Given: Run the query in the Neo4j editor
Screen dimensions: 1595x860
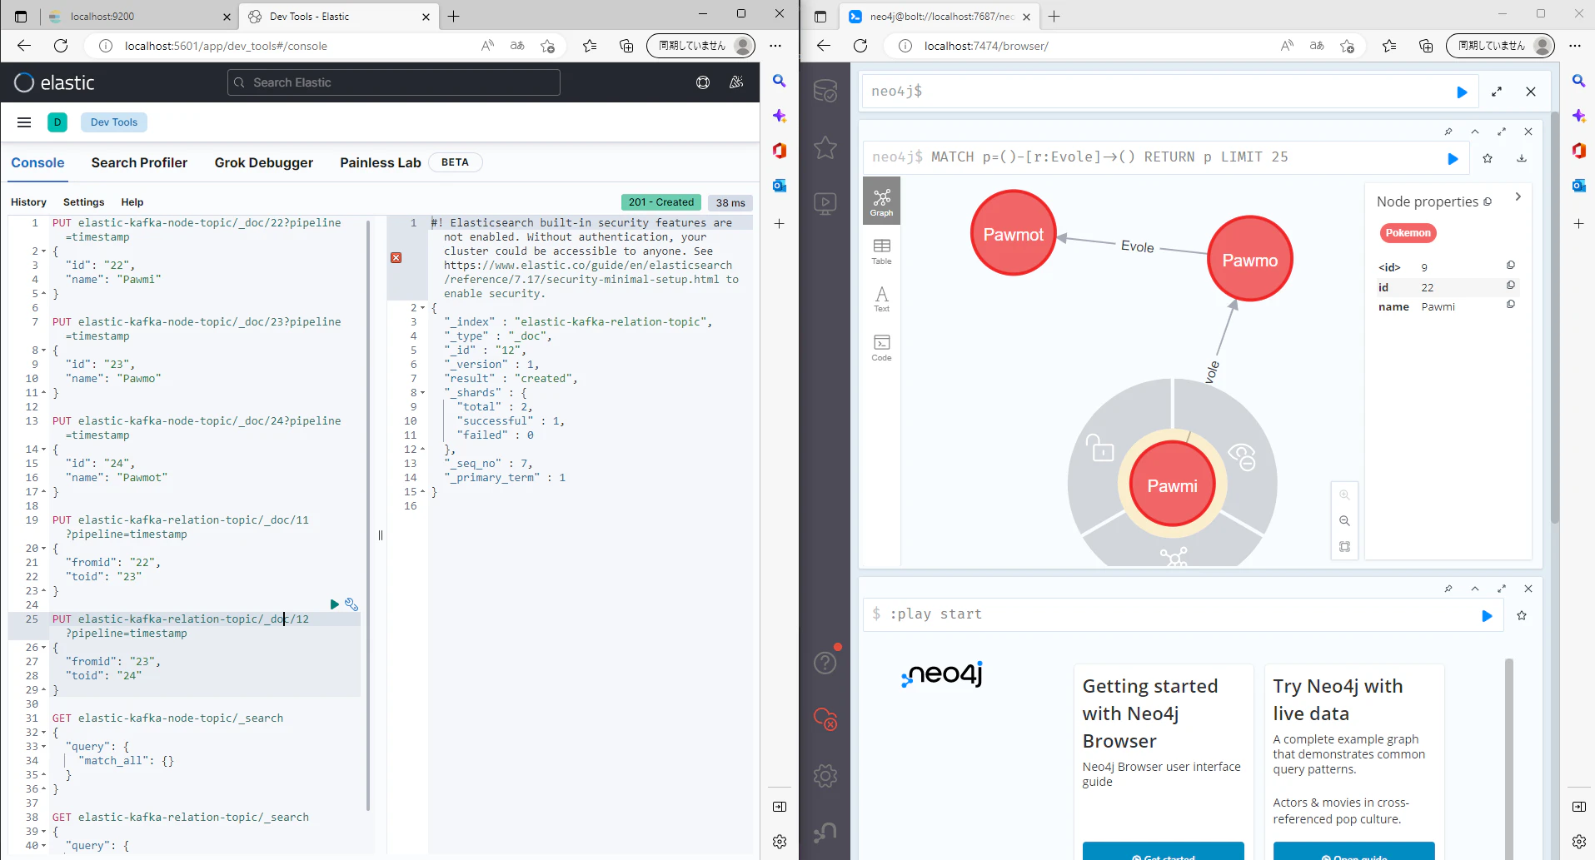Looking at the screenshot, I should [x=1462, y=92].
